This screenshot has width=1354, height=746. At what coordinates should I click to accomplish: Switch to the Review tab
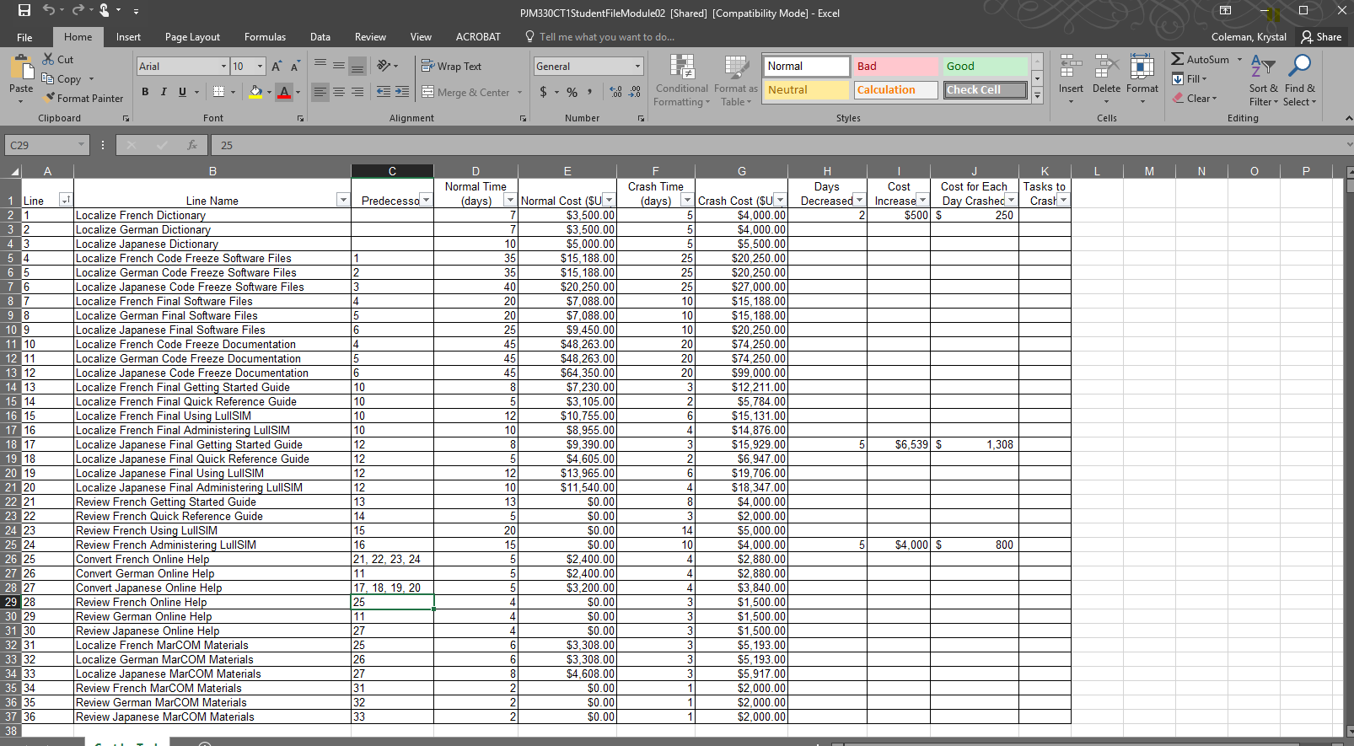(x=370, y=37)
